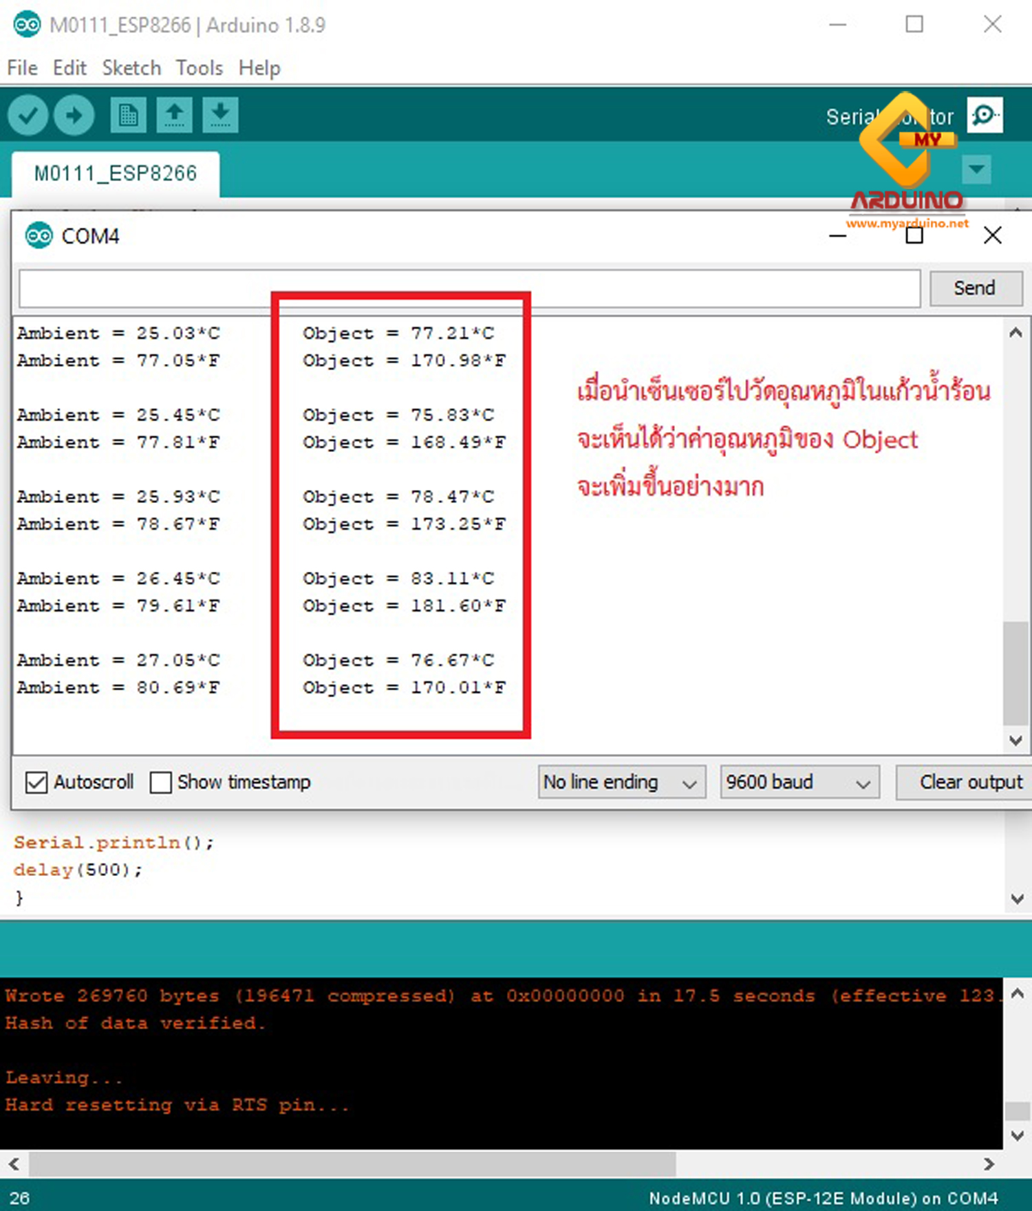Click the serial message input field
Viewport: 1032px width, 1211px height.
469,288
